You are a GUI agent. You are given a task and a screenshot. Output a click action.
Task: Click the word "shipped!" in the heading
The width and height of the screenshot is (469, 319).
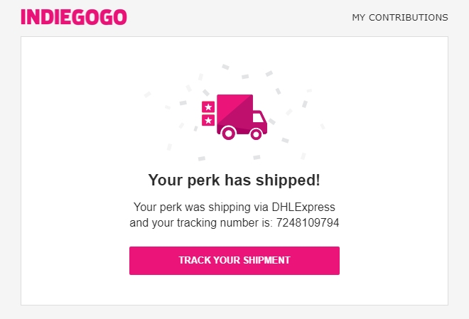[288, 180]
